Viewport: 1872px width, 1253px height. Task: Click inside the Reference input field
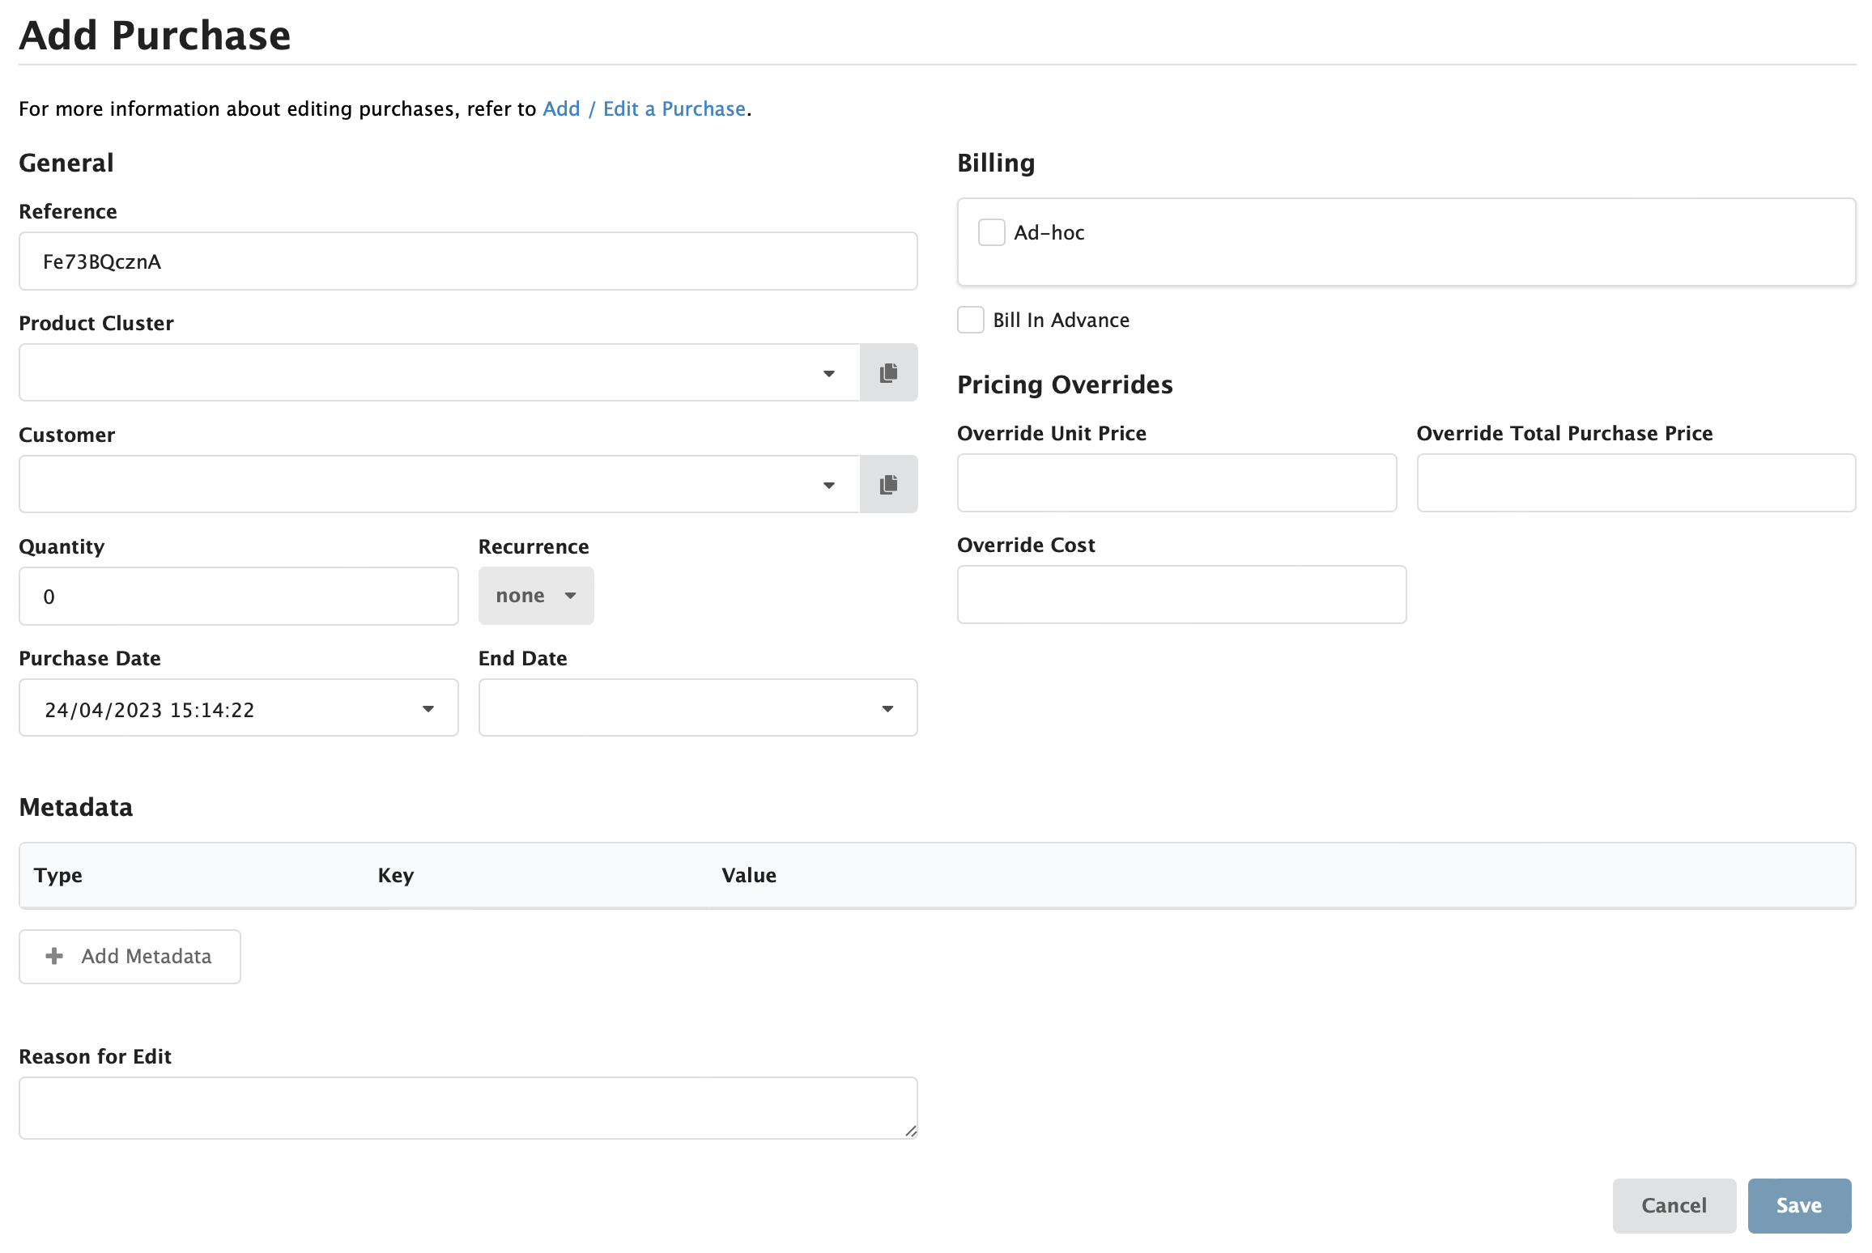click(x=467, y=261)
